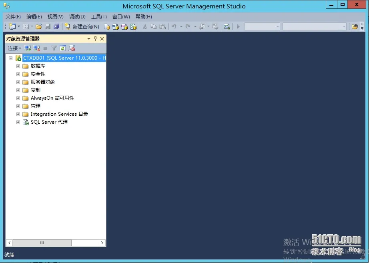Image resolution: width=369 pixels, height=263 pixels.
Task: Click the Open File folder icon
Action: 39,26
